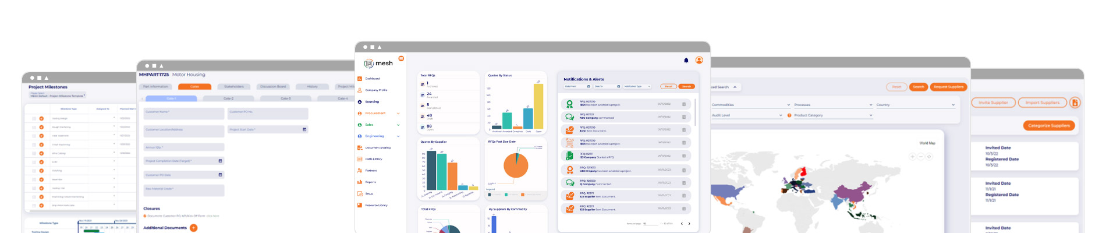This screenshot has width=1106, height=233.
Task: Go to next notifications page
Action: pyautogui.click(x=689, y=224)
